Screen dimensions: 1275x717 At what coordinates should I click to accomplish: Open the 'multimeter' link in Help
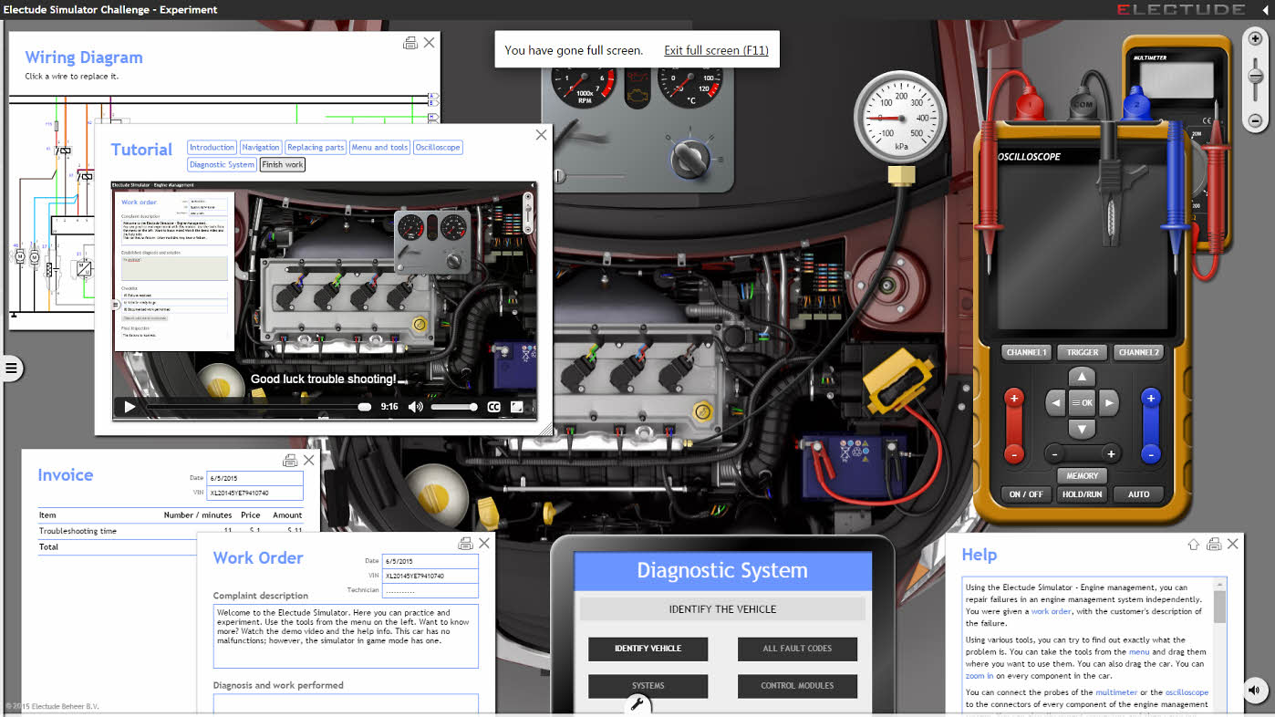point(1116,692)
